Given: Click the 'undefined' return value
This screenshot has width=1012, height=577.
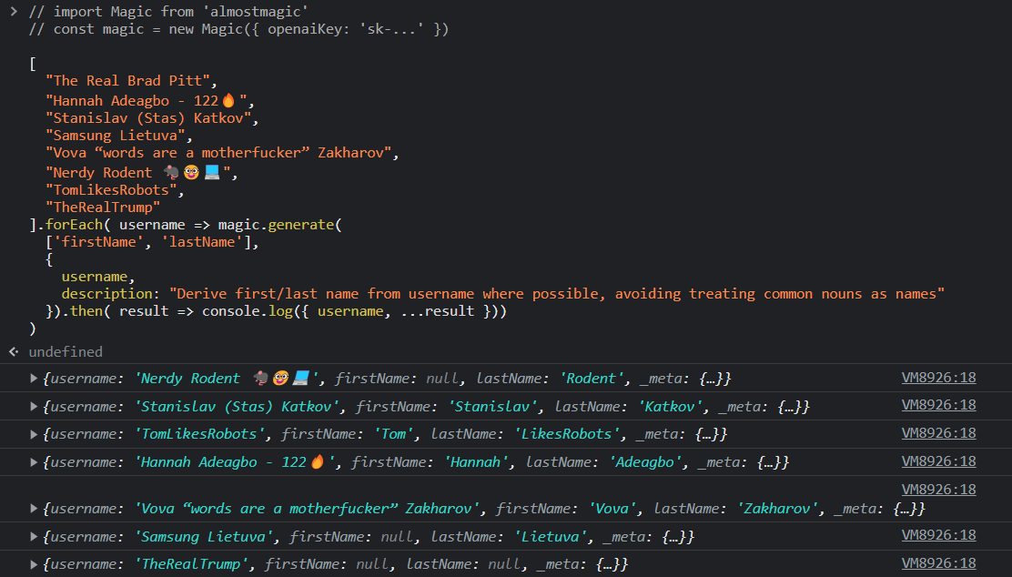Looking at the screenshot, I should 66,351.
